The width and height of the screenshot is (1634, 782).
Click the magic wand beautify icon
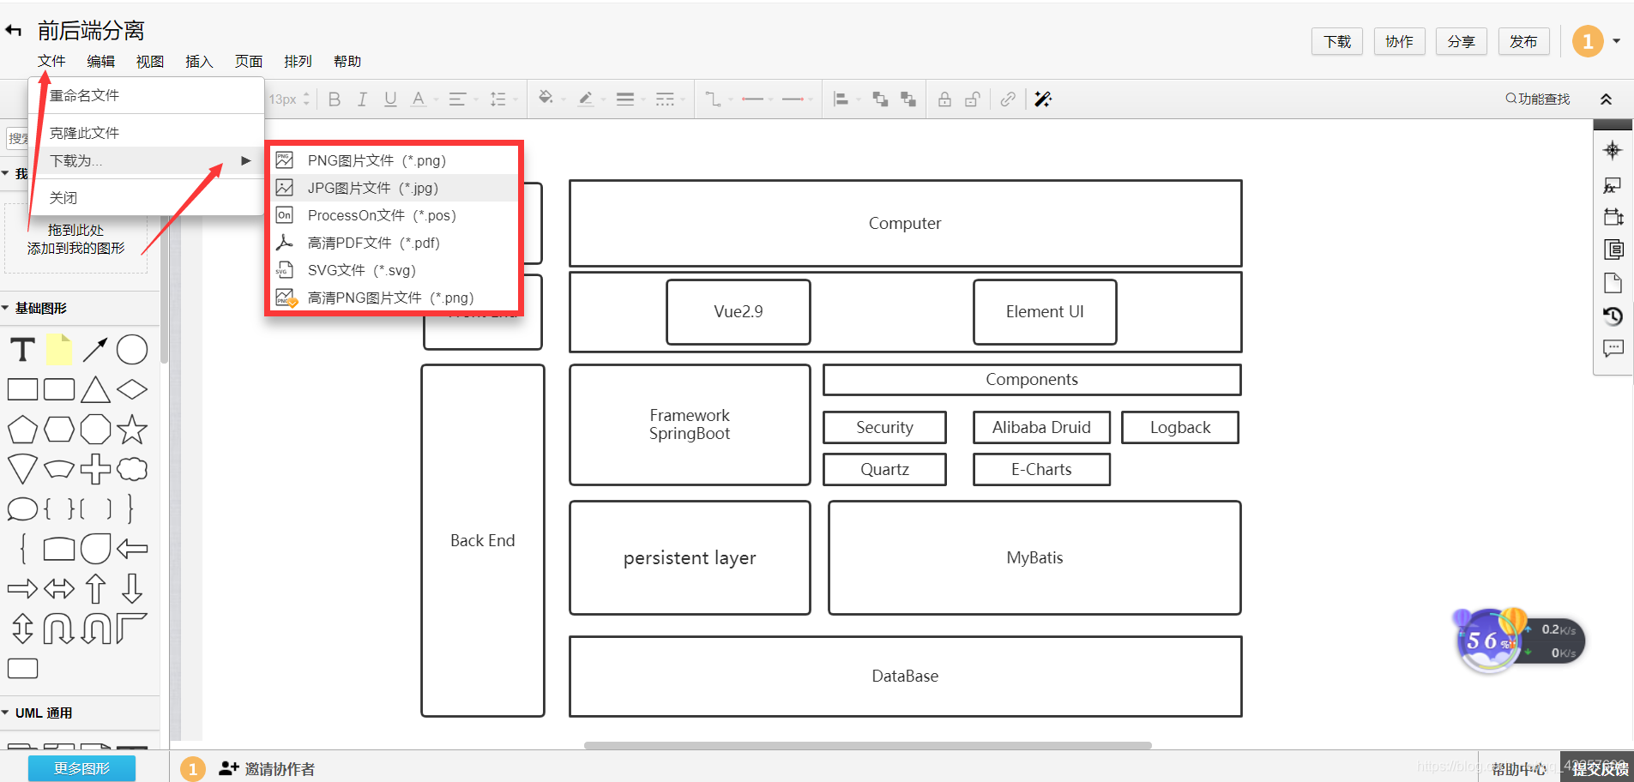(1043, 99)
